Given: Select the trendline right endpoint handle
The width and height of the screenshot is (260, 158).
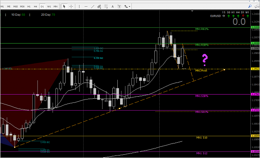Looking at the screenshot, I should 224,70.
